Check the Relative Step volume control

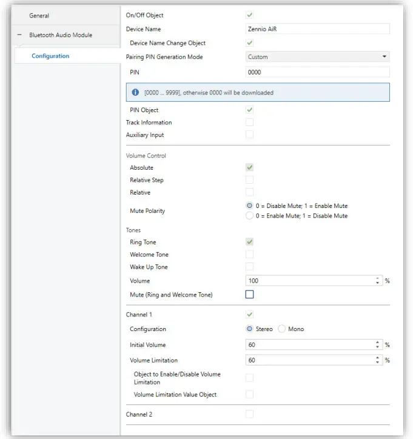coord(249,180)
